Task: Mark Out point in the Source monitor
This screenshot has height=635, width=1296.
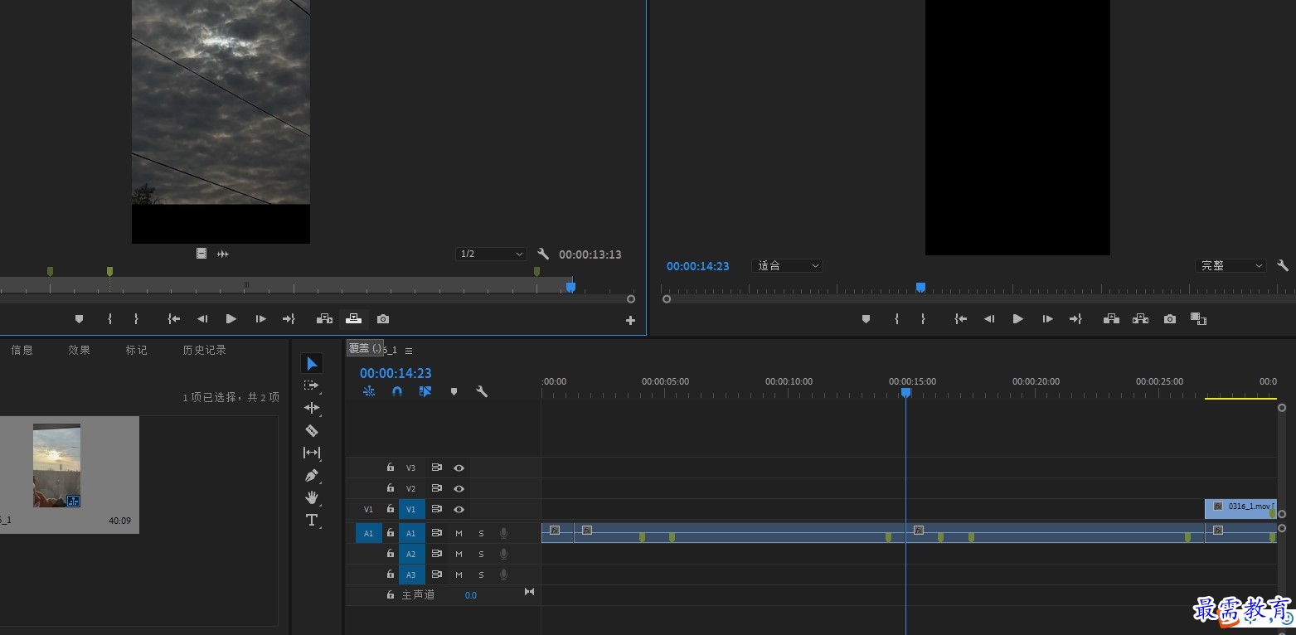Action: coord(136,319)
